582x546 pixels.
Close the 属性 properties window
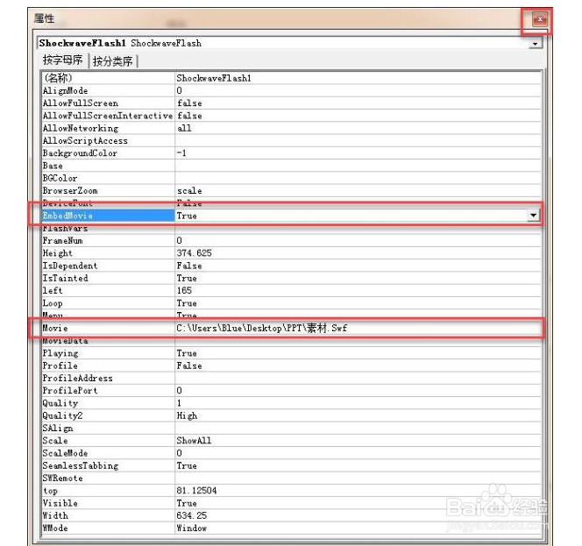coord(539,19)
